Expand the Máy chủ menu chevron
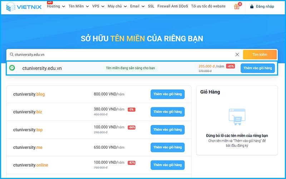 pyautogui.click(x=125, y=6)
